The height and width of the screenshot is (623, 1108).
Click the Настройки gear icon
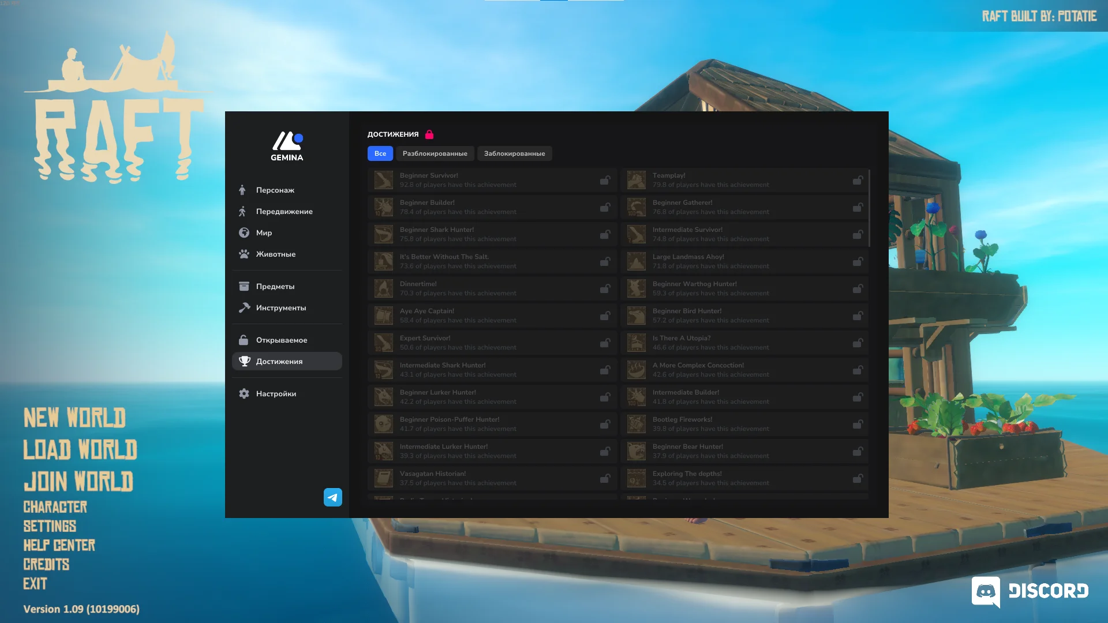point(244,393)
